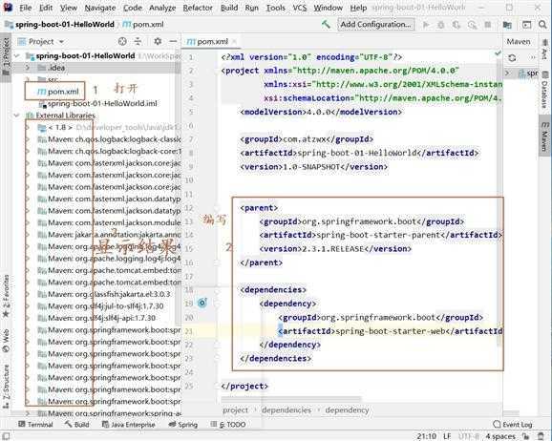Click the editor horizontal scrollbar
The image size is (552, 441).
[290, 399]
